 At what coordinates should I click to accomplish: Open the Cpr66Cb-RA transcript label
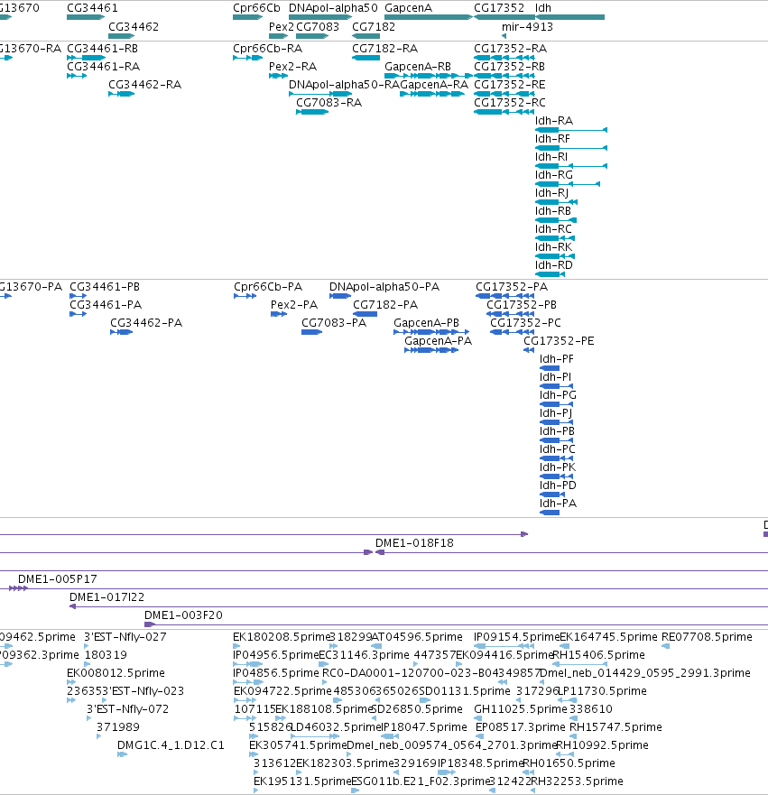[268, 48]
